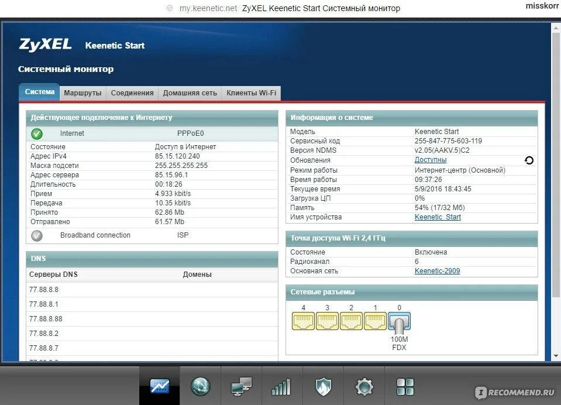Click the Broadband connection ISP row
The height and width of the screenshot is (405, 561).
tap(152, 235)
